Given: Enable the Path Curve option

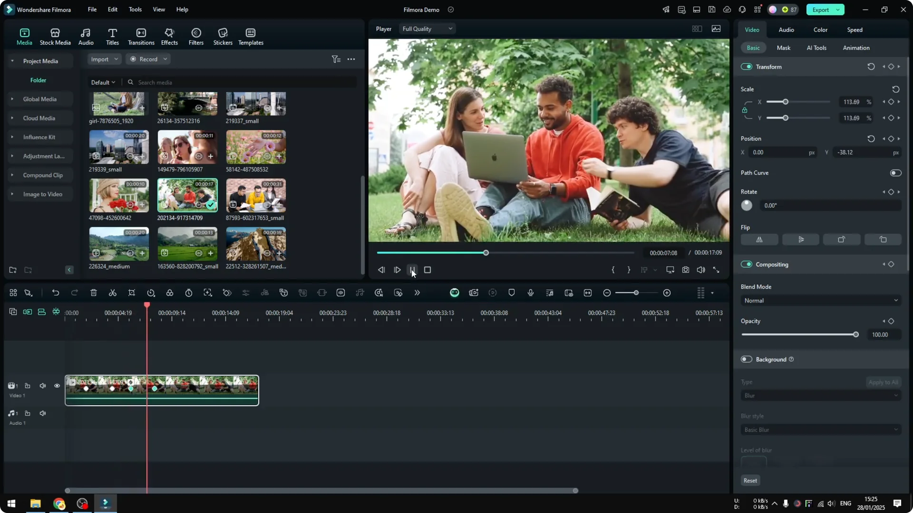Looking at the screenshot, I should coord(895,172).
